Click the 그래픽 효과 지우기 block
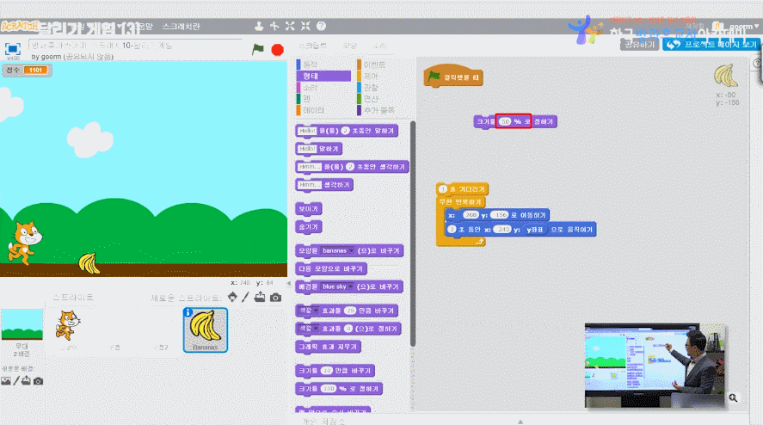763x425 pixels. tap(328, 347)
